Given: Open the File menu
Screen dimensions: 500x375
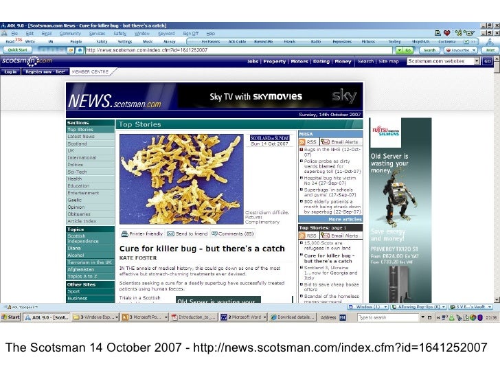Looking at the screenshot, I should click(14, 34).
